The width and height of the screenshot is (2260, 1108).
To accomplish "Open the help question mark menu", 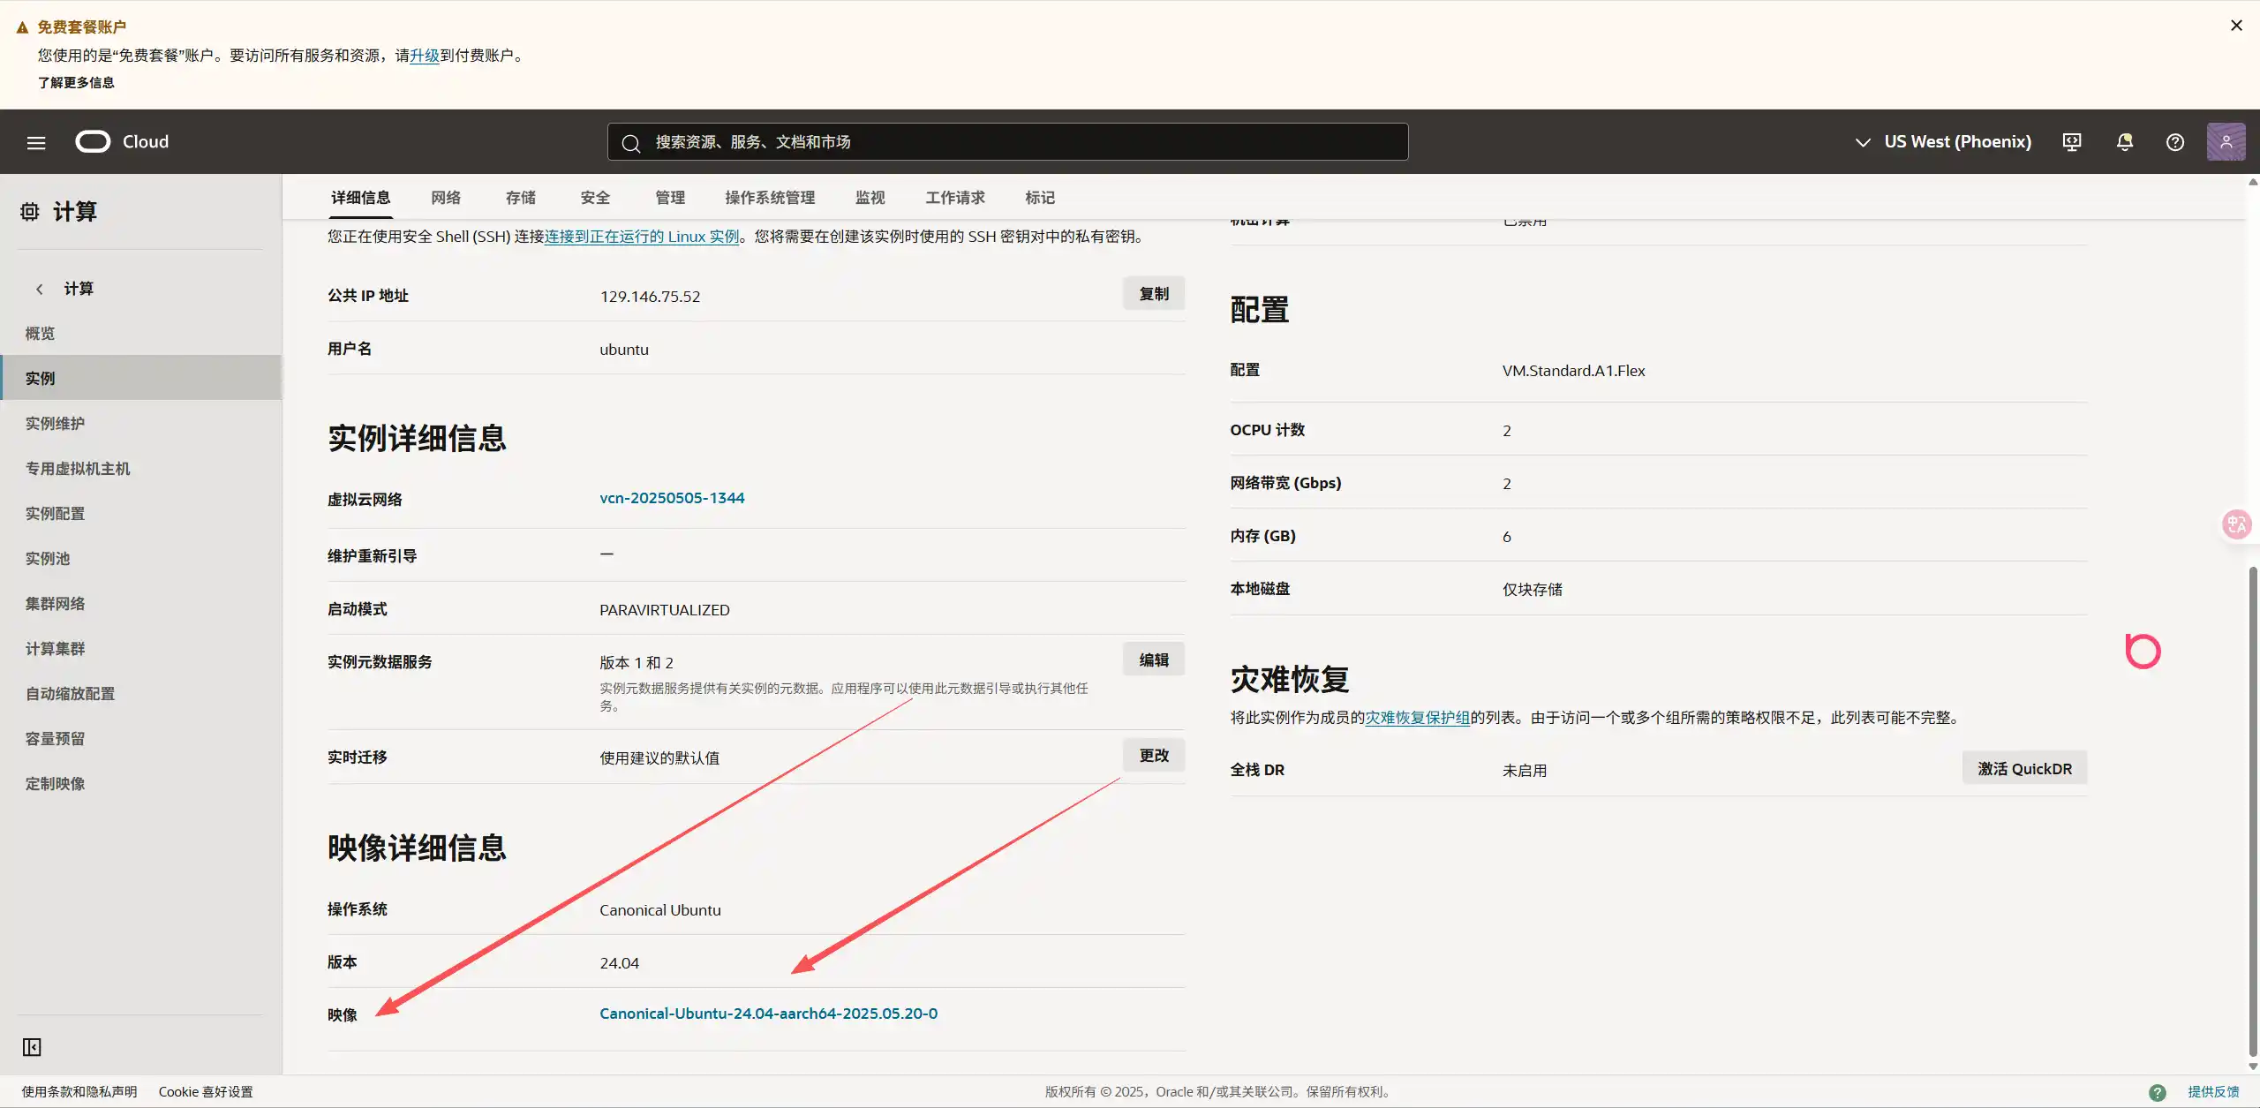I will pyautogui.click(x=2175, y=142).
